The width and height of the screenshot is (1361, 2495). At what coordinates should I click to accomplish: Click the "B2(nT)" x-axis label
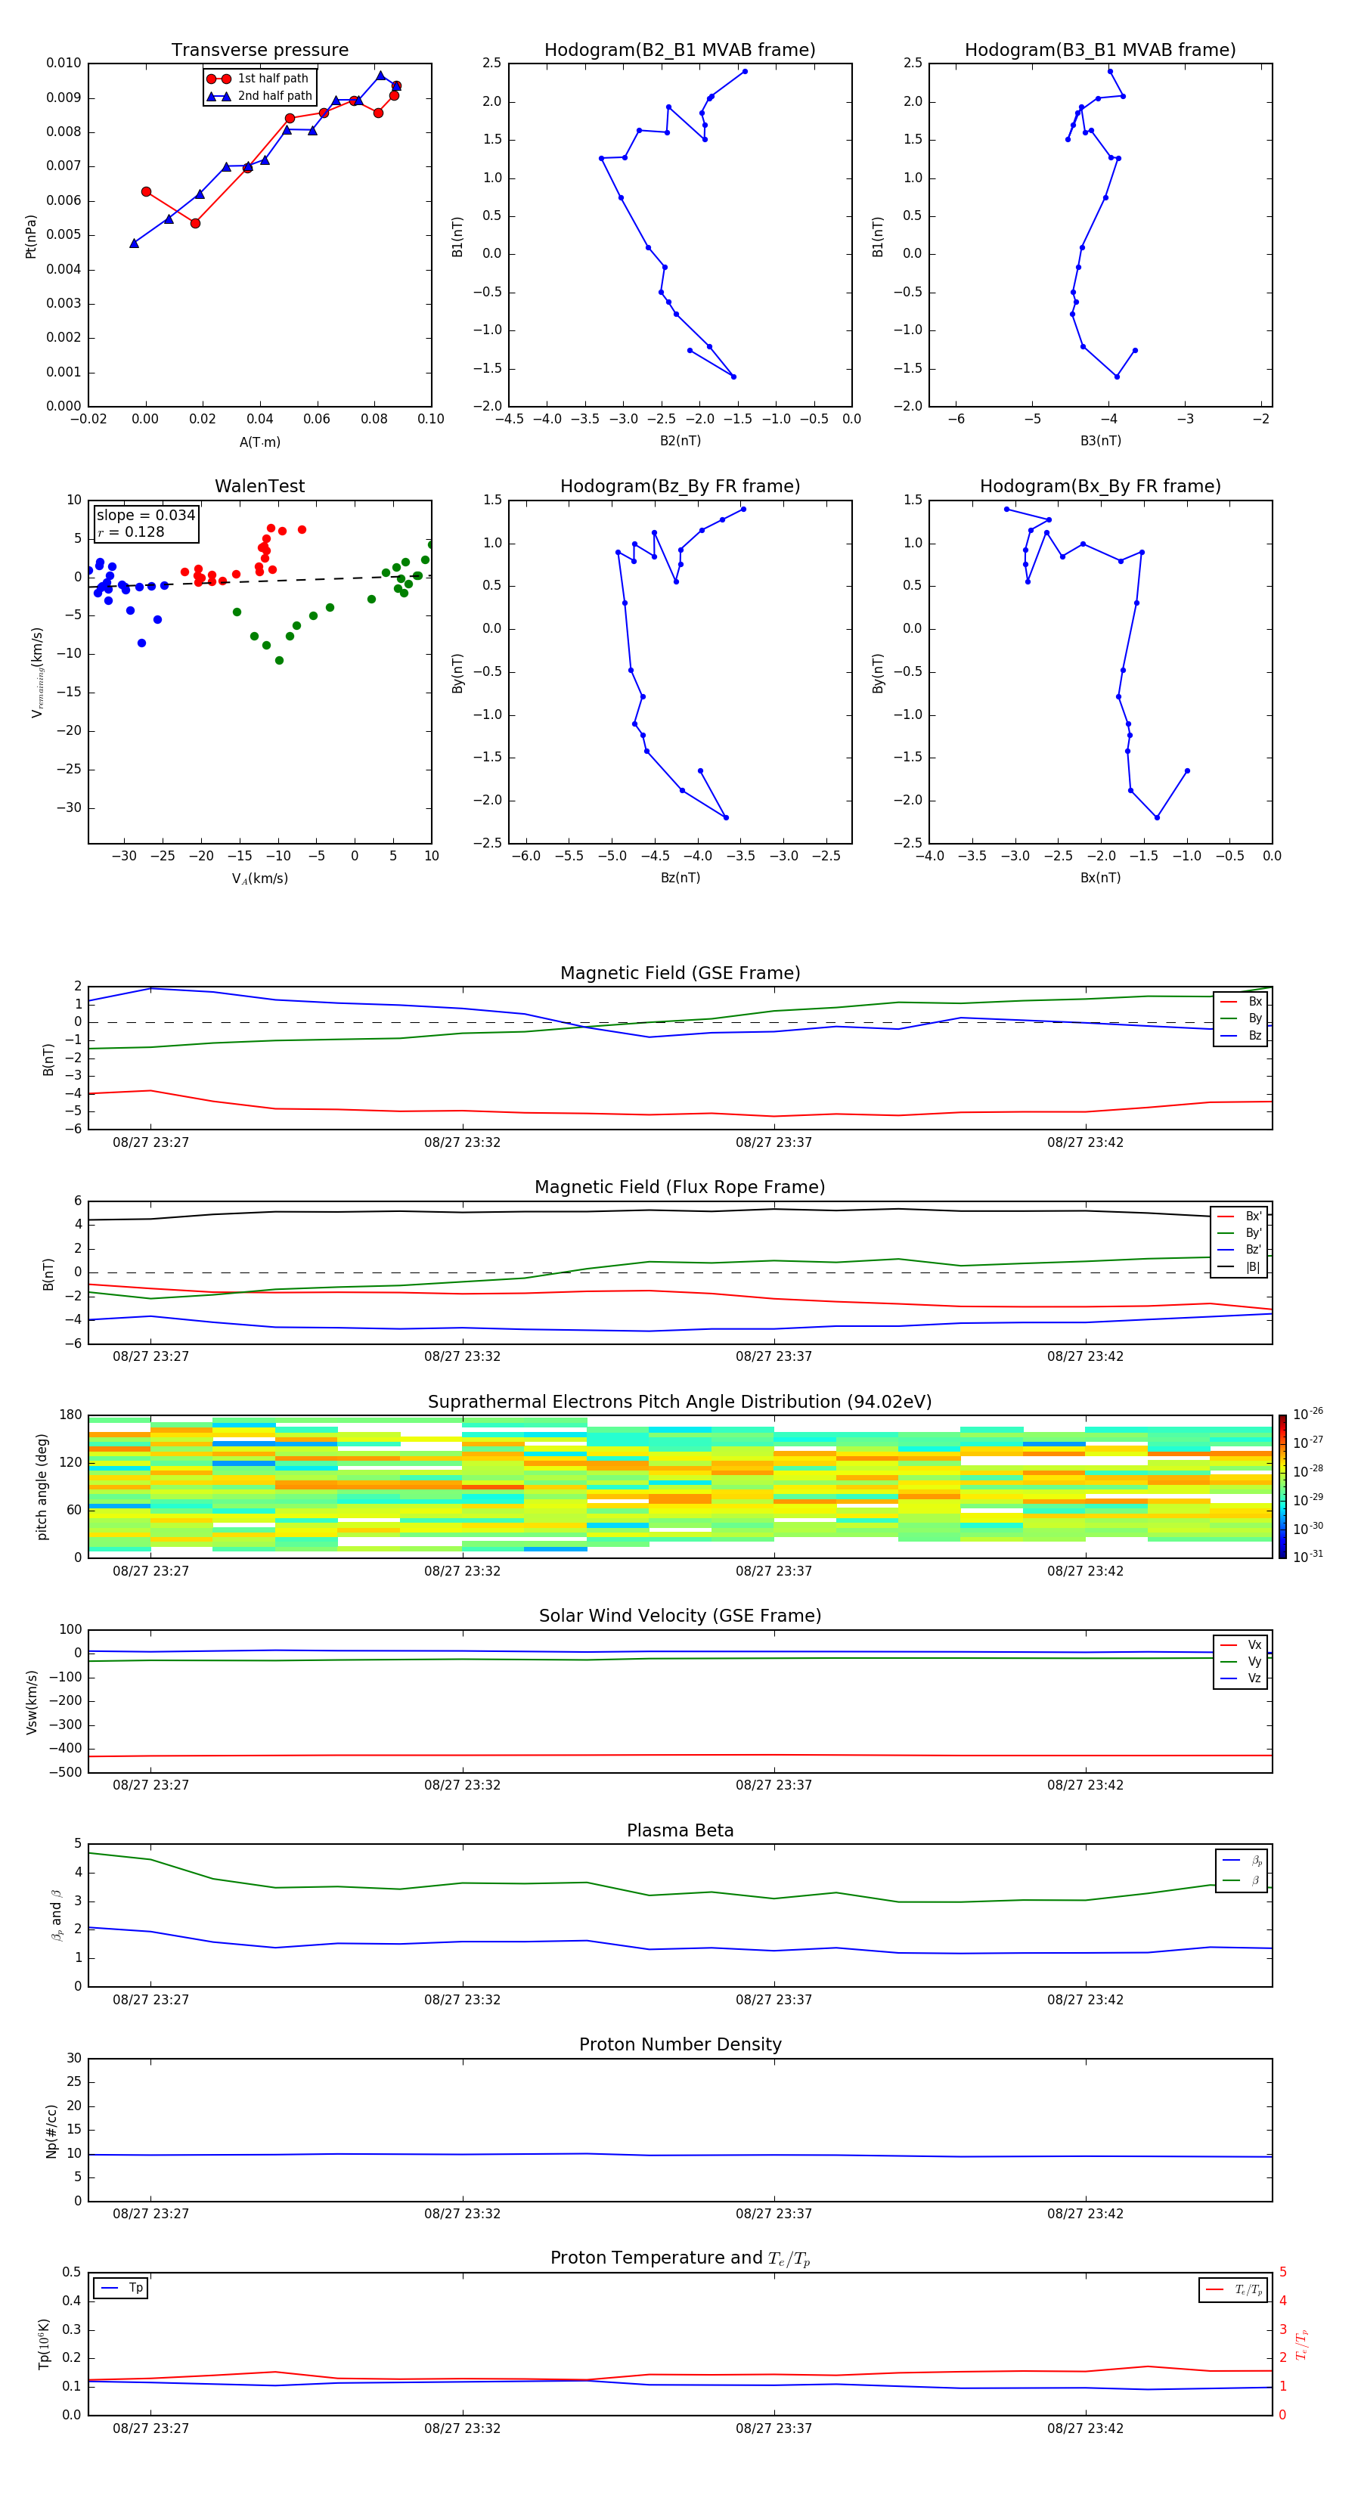pyautogui.click(x=680, y=441)
